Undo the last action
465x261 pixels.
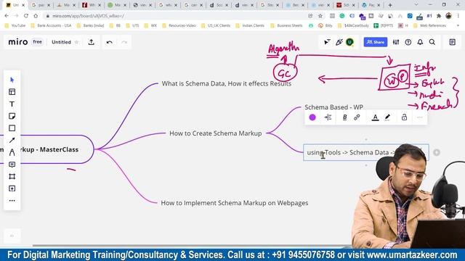(110, 42)
